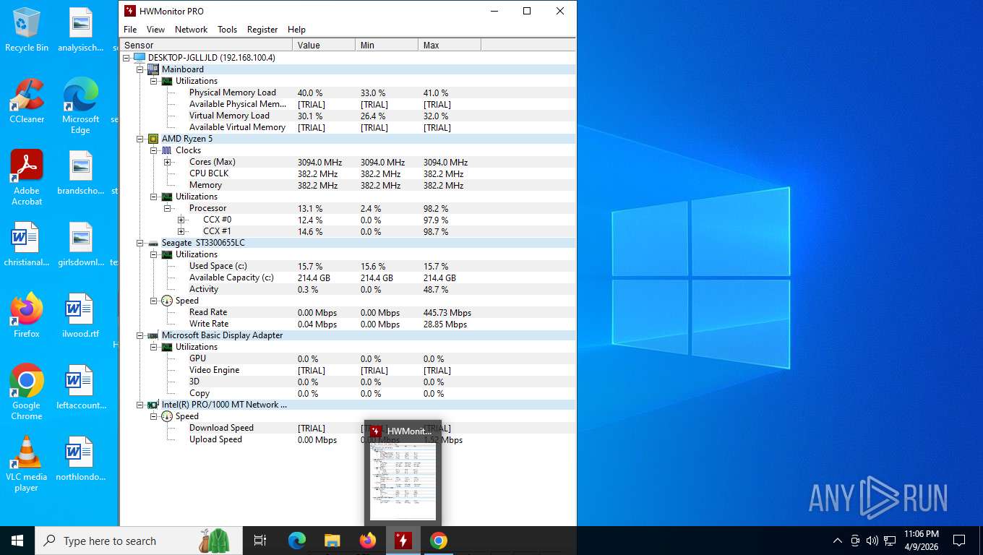Image resolution: width=983 pixels, height=555 pixels.
Task: Click the Min column header
Action: point(387,45)
